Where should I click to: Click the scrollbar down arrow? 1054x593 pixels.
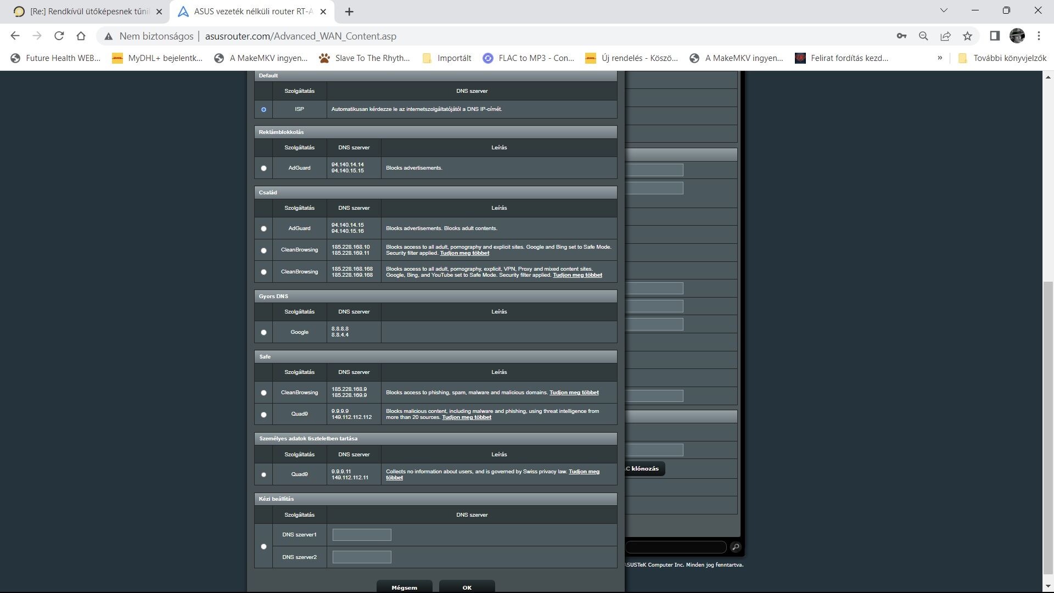tap(1048, 585)
